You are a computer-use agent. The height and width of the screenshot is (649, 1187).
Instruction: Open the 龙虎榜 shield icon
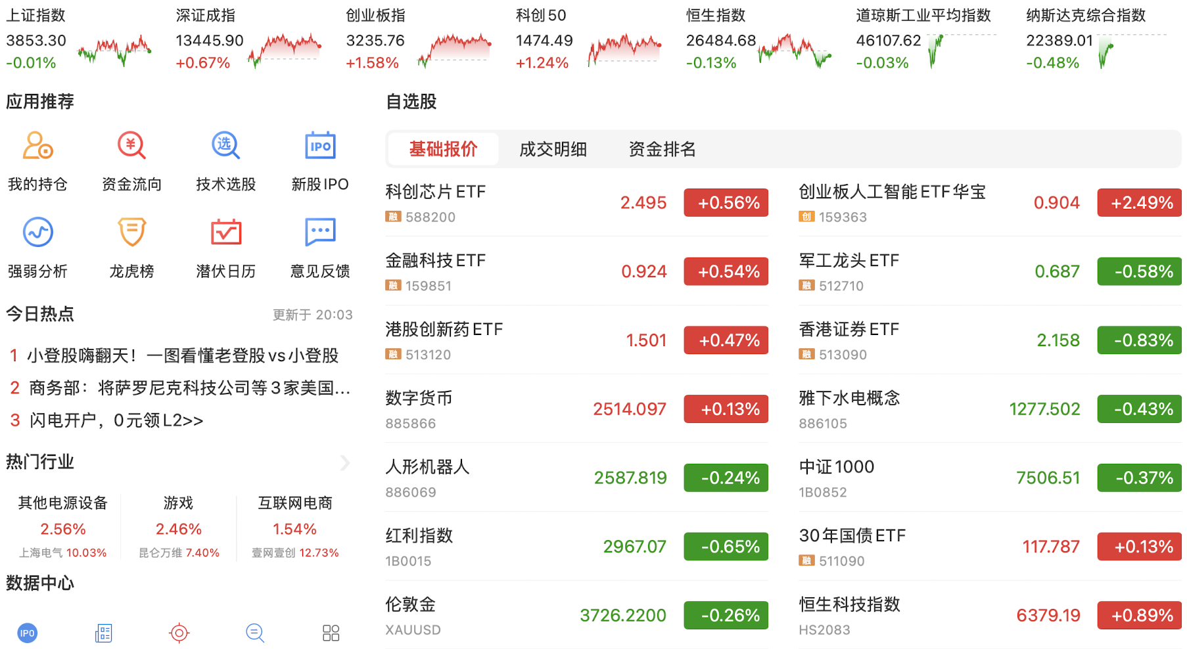pos(131,233)
